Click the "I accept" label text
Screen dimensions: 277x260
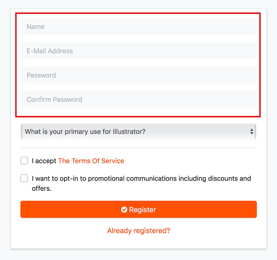pos(44,161)
